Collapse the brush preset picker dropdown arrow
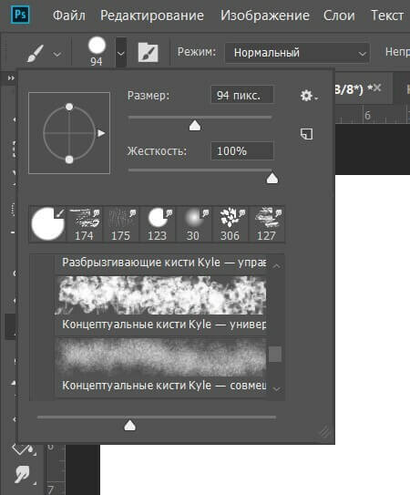The height and width of the screenshot is (495, 410). click(x=120, y=53)
